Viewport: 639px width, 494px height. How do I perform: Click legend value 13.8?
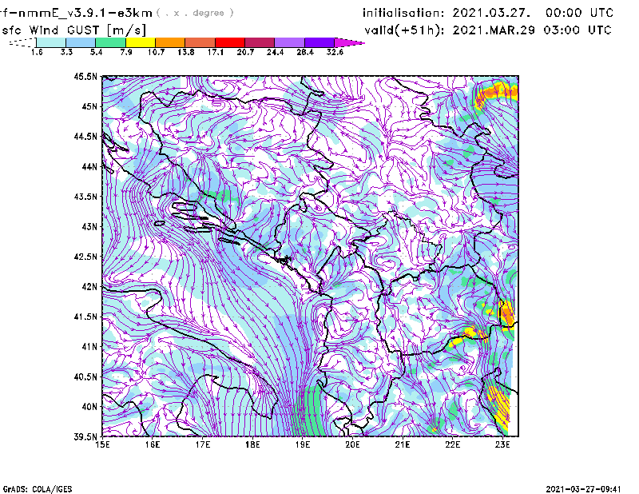click(x=186, y=52)
